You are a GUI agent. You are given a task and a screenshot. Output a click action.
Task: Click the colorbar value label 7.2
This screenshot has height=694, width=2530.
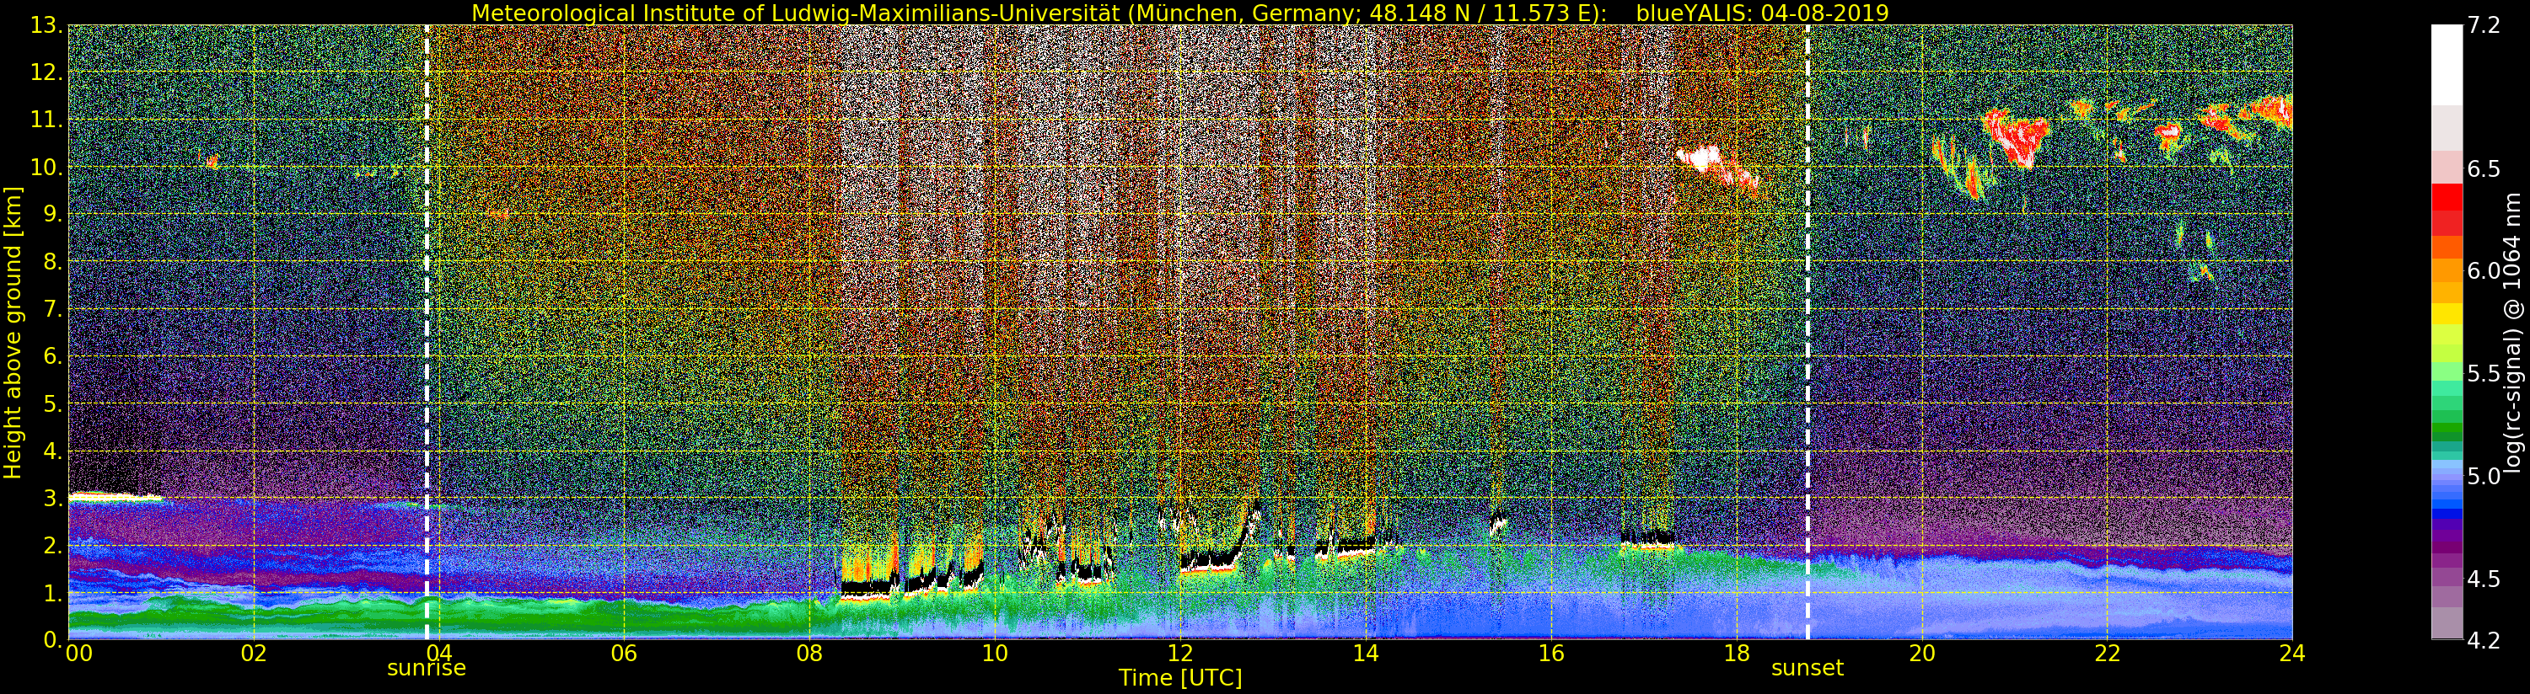click(2484, 25)
